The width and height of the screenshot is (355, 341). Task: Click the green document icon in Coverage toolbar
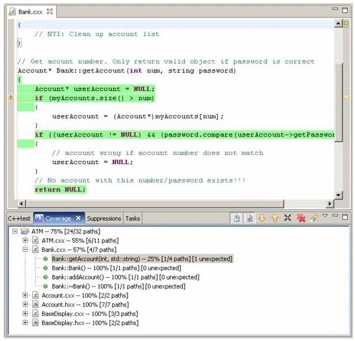pyautogui.click(x=237, y=218)
